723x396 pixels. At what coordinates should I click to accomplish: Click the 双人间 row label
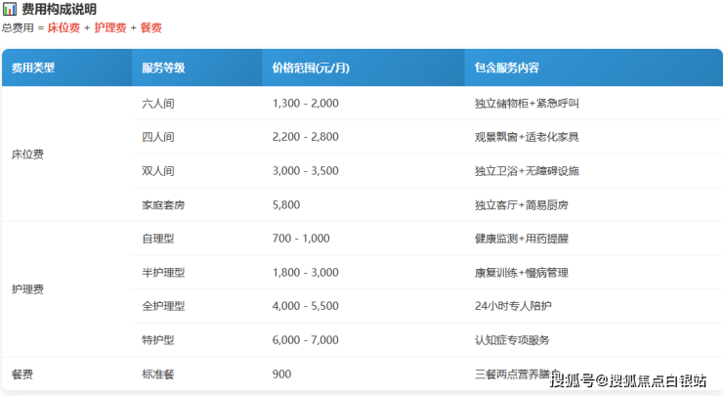click(x=158, y=171)
